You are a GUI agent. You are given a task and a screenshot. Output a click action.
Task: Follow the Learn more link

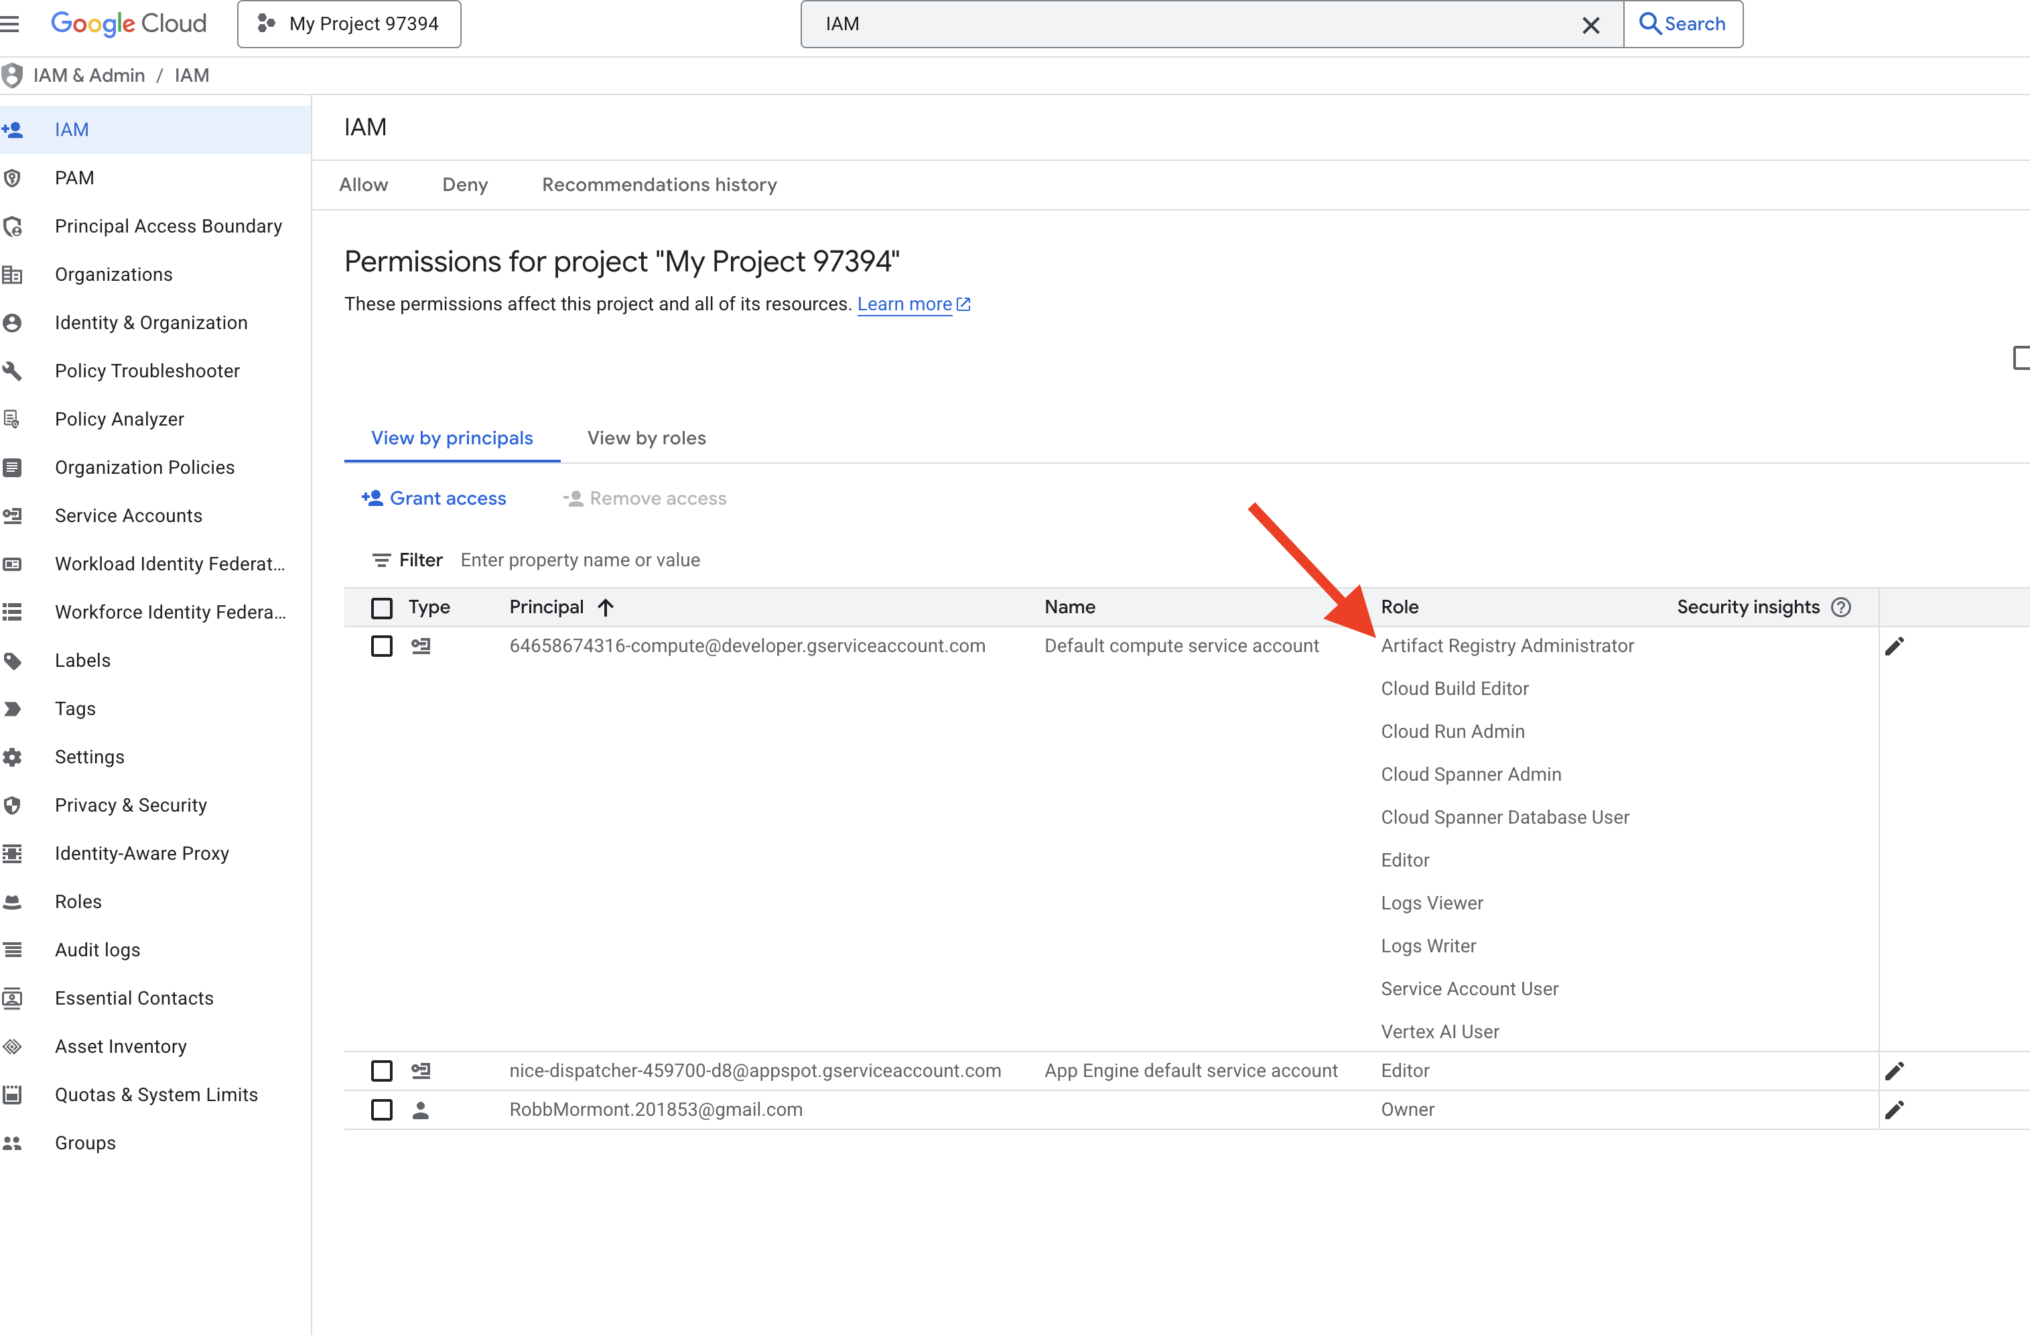(x=904, y=304)
